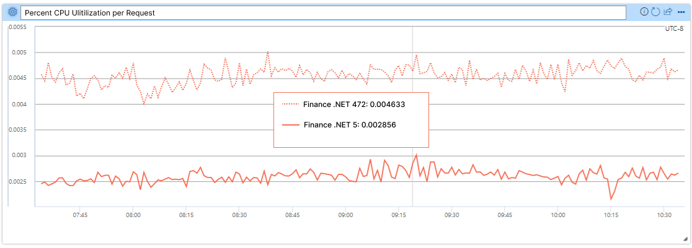Viewport: 692px width, 248px height.
Task: Click the 08:15 time axis label
Action: coord(186,215)
